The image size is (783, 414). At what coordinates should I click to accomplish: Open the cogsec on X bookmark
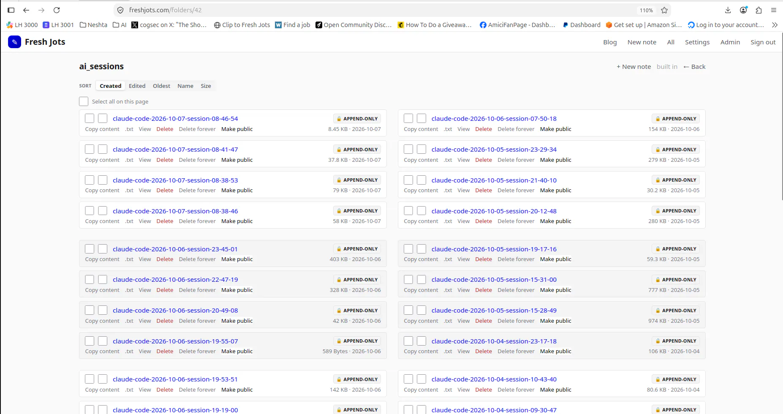click(x=169, y=25)
